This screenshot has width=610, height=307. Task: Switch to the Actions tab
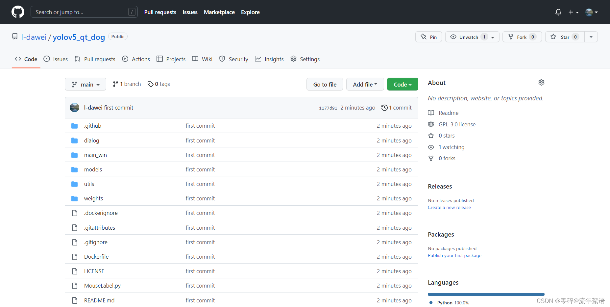136,59
